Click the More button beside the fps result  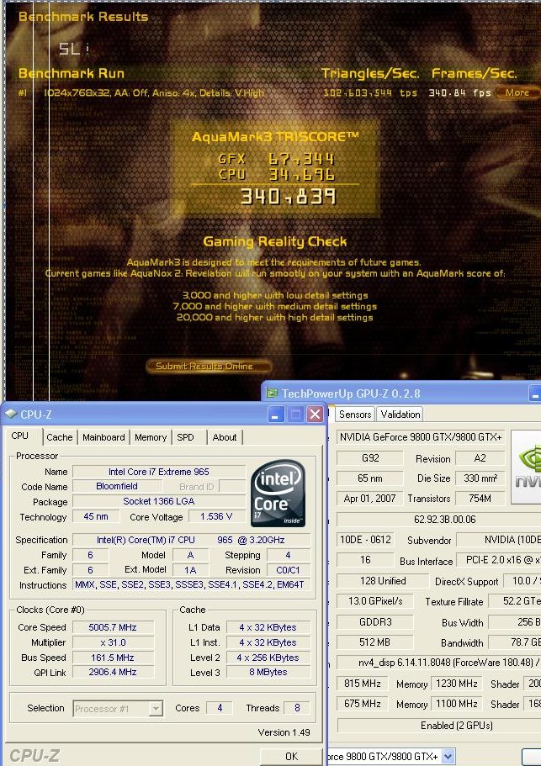click(x=518, y=92)
